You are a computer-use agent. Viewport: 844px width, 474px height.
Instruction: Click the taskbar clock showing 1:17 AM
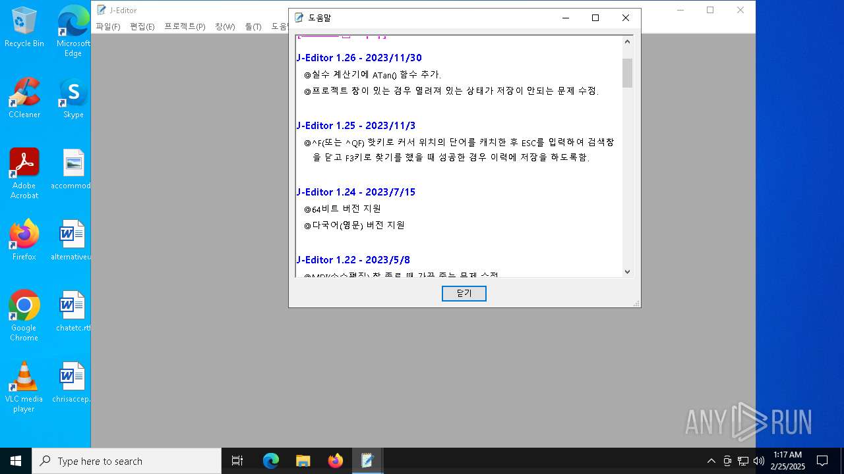[788, 461]
